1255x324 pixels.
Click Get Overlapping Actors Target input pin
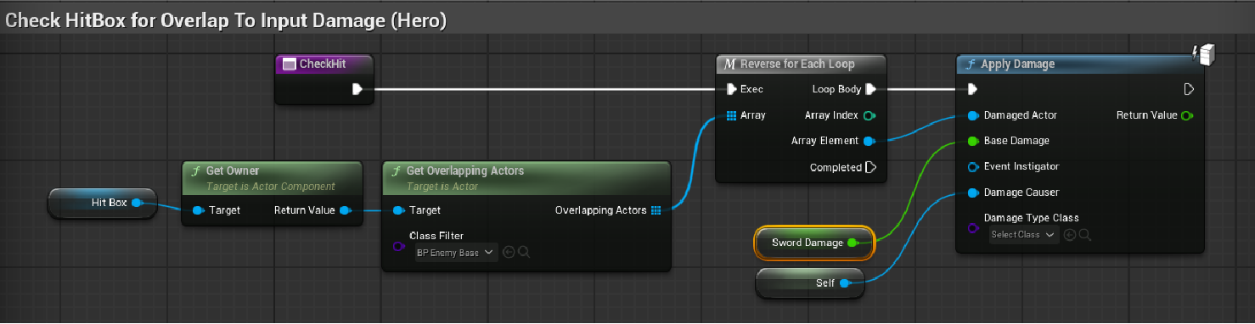tap(398, 210)
